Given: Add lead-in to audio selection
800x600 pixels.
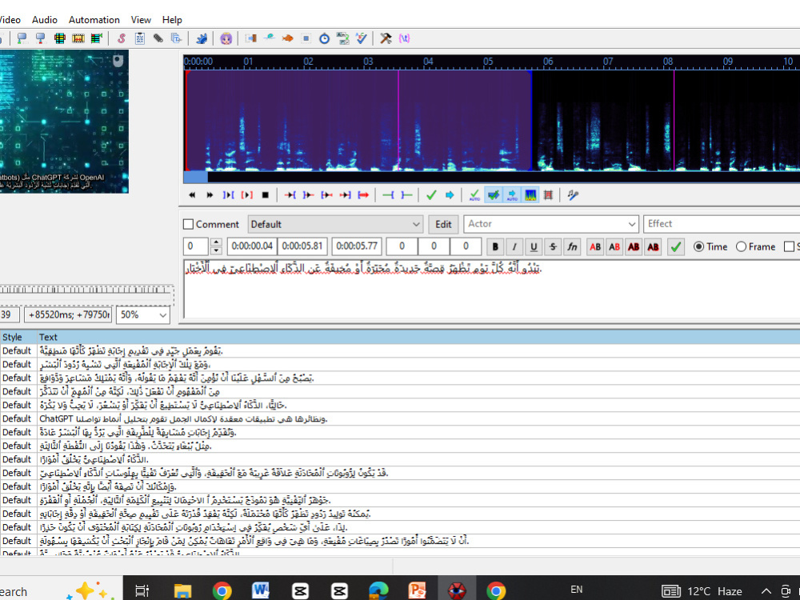Looking at the screenshot, I should tap(388, 195).
